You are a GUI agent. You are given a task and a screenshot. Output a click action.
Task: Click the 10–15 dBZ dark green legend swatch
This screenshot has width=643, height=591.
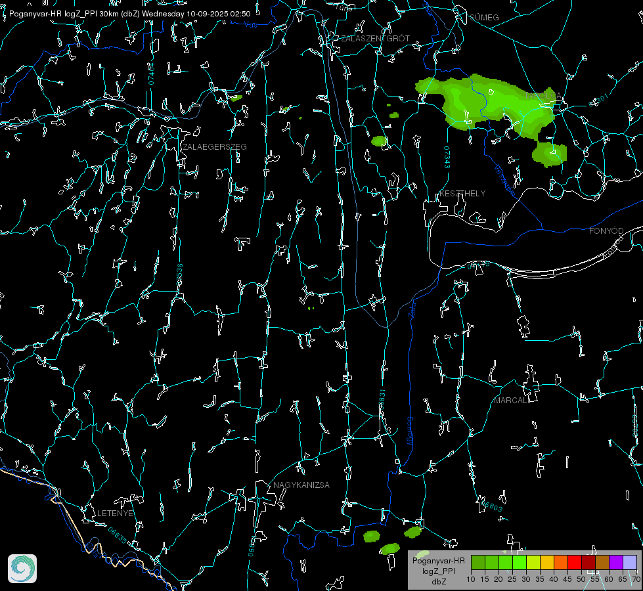pyautogui.click(x=478, y=562)
